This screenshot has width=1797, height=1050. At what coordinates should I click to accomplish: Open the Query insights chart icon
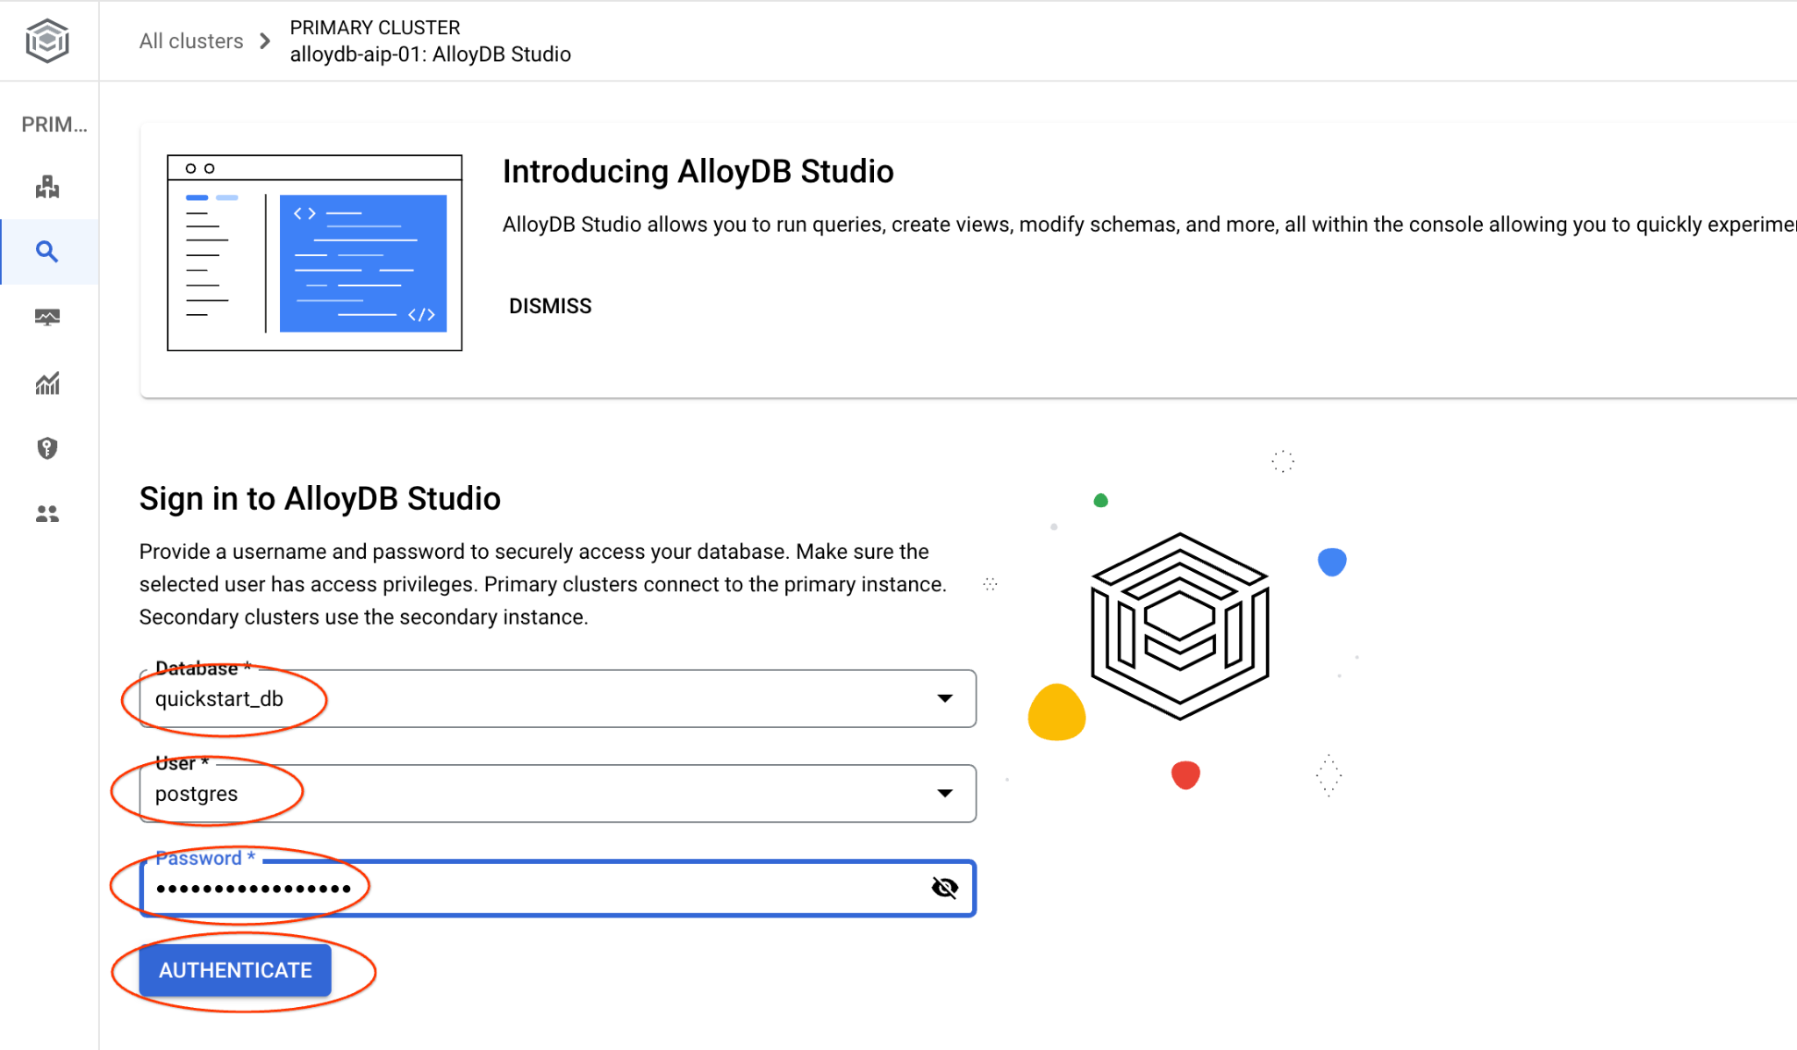click(47, 382)
